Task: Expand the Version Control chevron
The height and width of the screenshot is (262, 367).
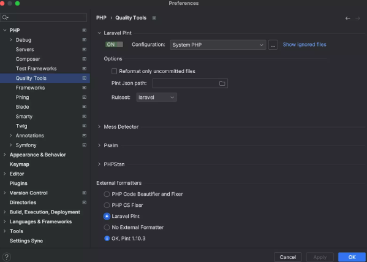Action: (x=5, y=193)
